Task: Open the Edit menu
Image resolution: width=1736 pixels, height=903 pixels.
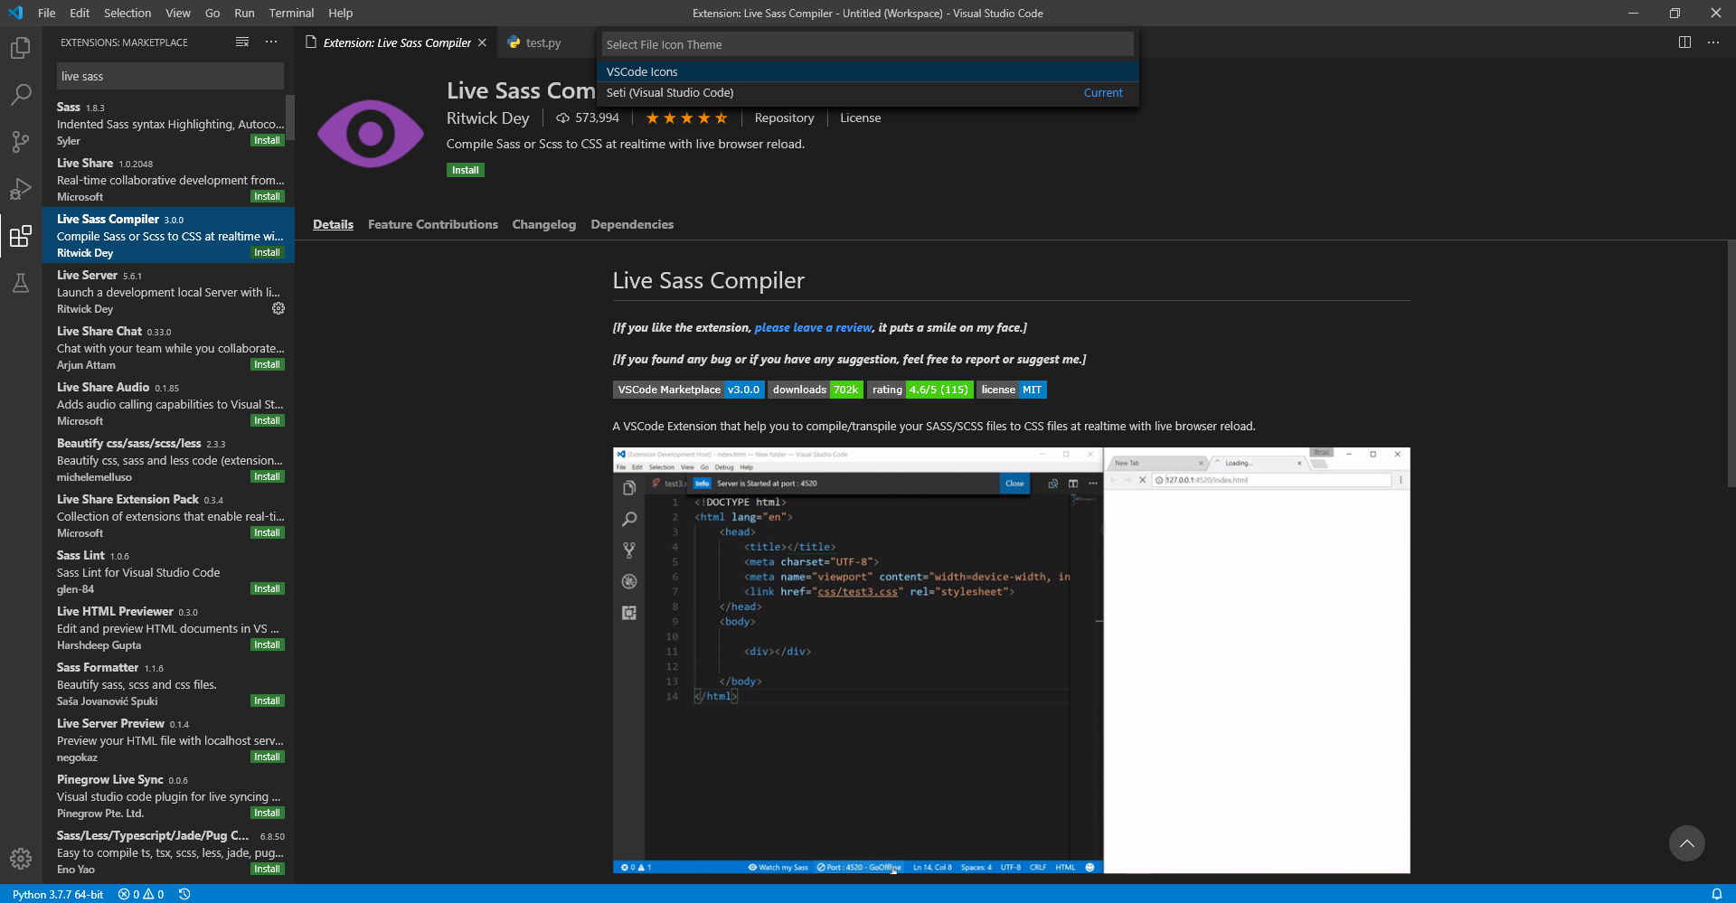Action: (80, 13)
